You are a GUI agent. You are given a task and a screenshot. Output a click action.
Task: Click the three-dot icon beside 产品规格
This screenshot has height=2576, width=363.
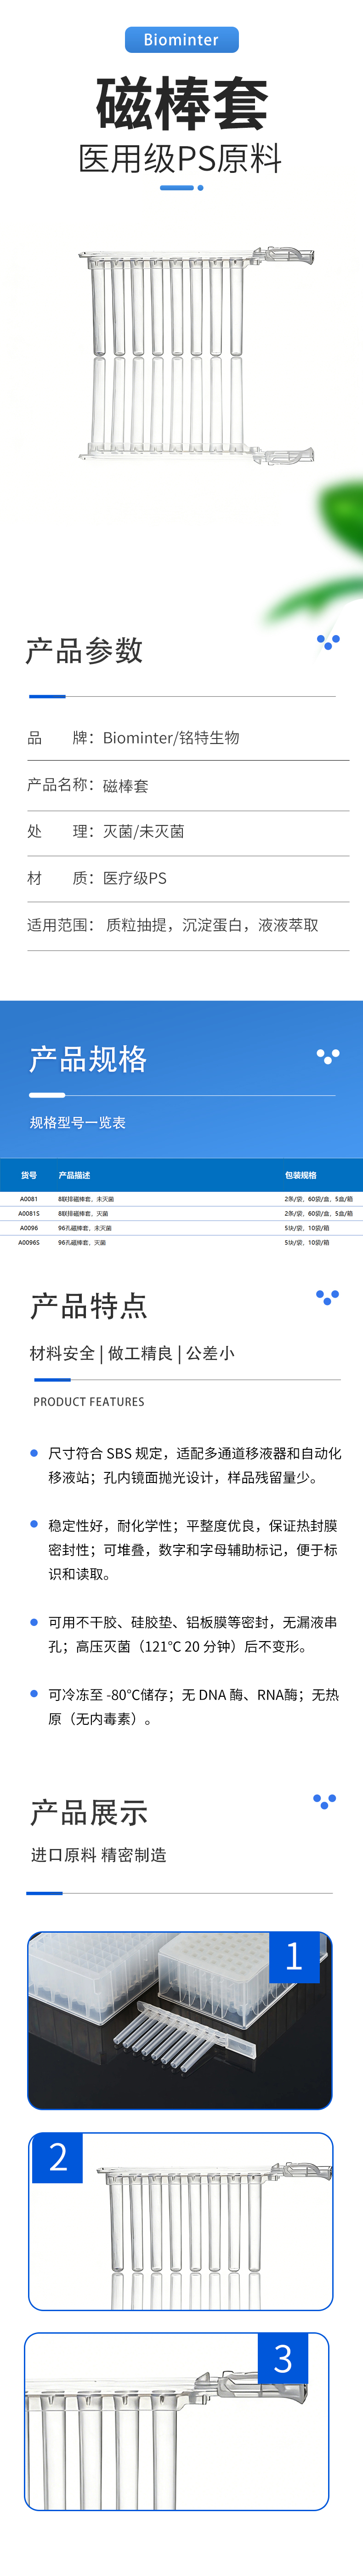tap(328, 1055)
